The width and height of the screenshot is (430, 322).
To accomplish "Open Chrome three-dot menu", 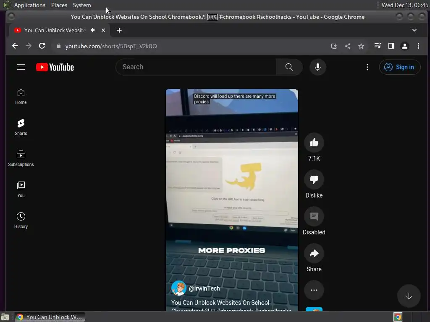I will point(418,46).
